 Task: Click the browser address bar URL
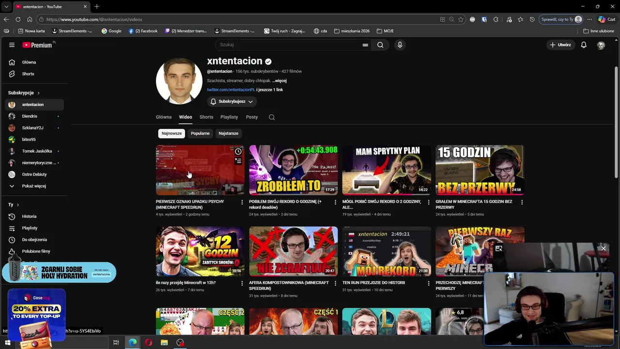pyautogui.click(x=94, y=19)
